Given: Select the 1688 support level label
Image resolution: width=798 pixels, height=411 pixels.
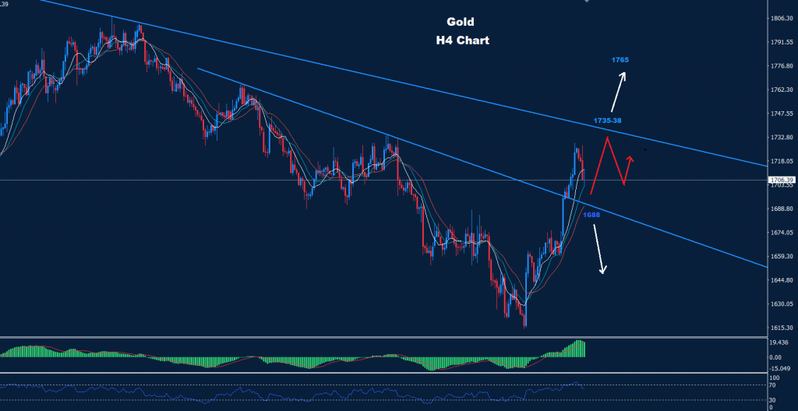Looking at the screenshot, I should click(591, 215).
